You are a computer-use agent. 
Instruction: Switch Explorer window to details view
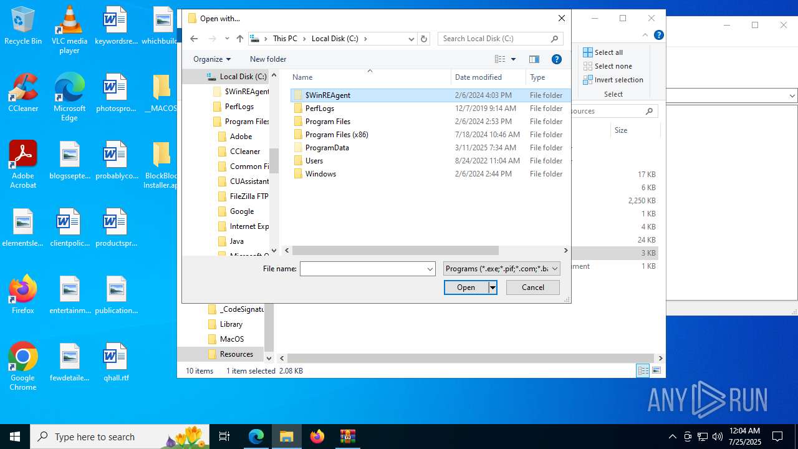[643, 370]
